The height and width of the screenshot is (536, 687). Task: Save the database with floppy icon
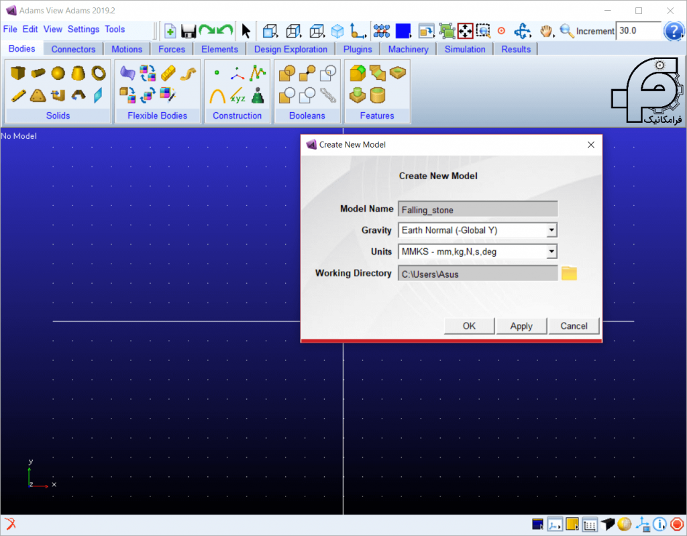pyautogui.click(x=189, y=31)
